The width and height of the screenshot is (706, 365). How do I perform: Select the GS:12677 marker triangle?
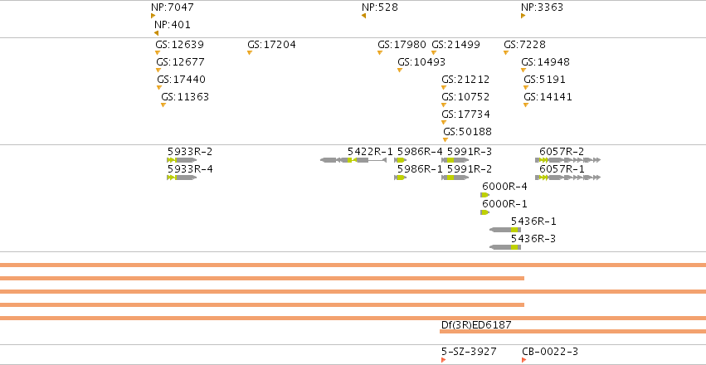158,71
